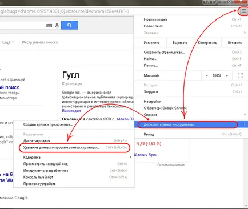Open the on-screen keyboard icon
248x209 pixels.
point(49,26)
